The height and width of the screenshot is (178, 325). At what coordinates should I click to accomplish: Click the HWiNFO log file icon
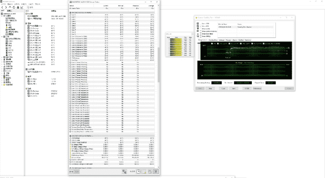[x=144, y=172]
